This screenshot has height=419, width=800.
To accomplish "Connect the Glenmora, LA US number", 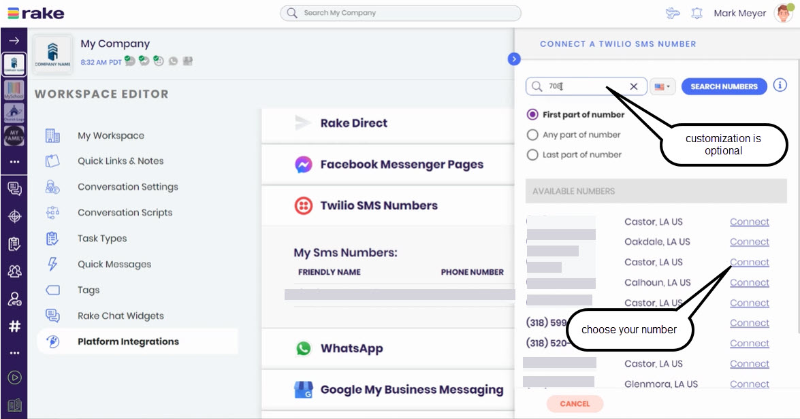I will point(749,384).
